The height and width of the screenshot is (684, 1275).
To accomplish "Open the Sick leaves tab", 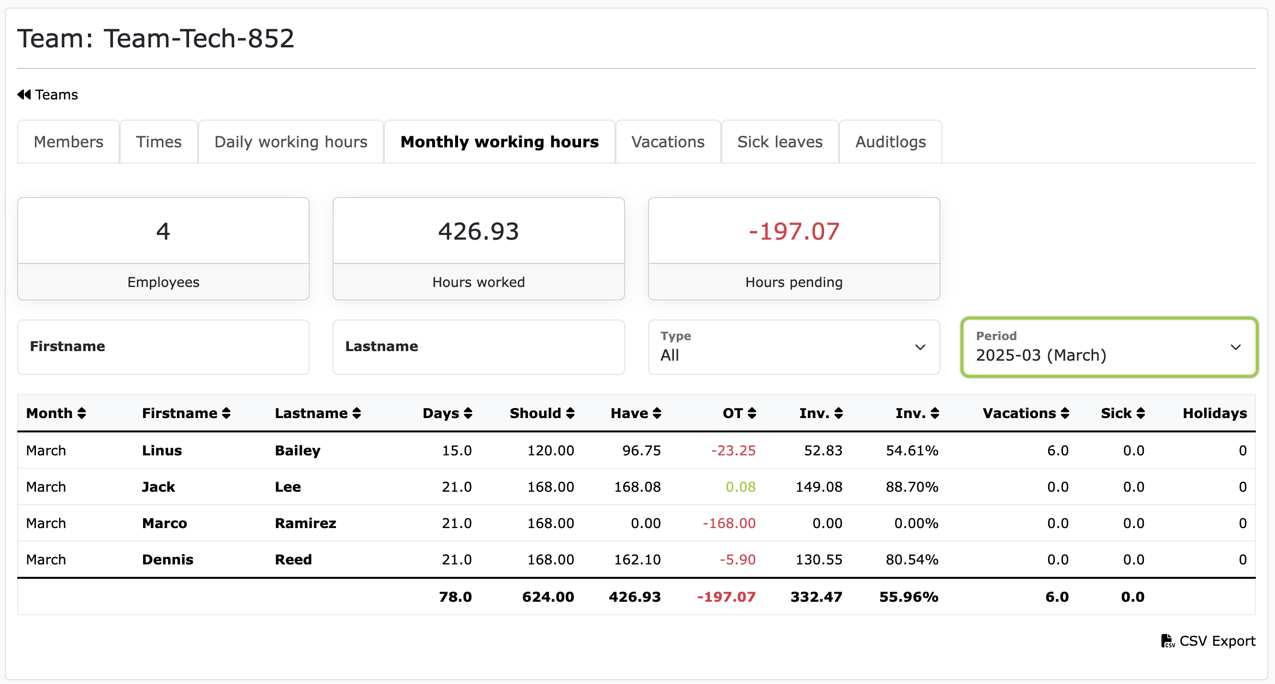I will (780, 142).
